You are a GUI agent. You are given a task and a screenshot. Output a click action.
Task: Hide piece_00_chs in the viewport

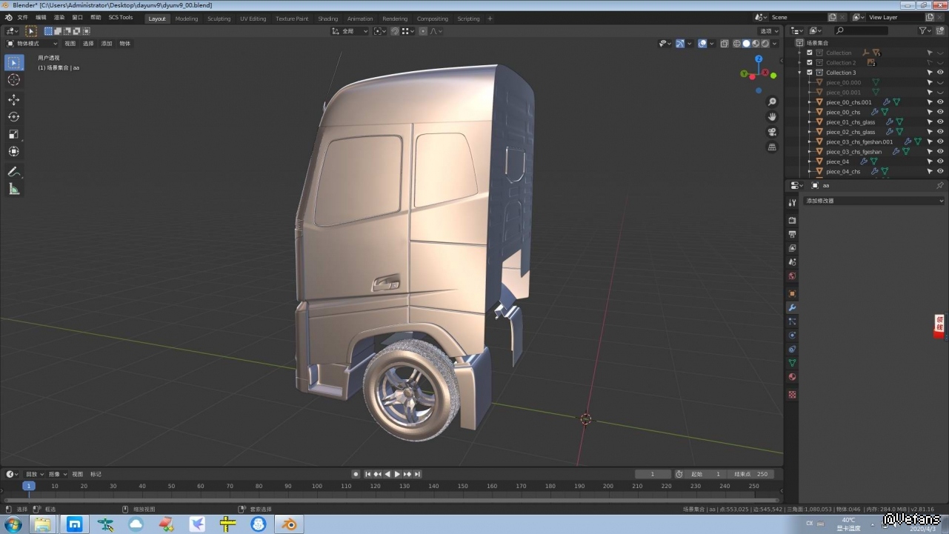pos(940,112)
